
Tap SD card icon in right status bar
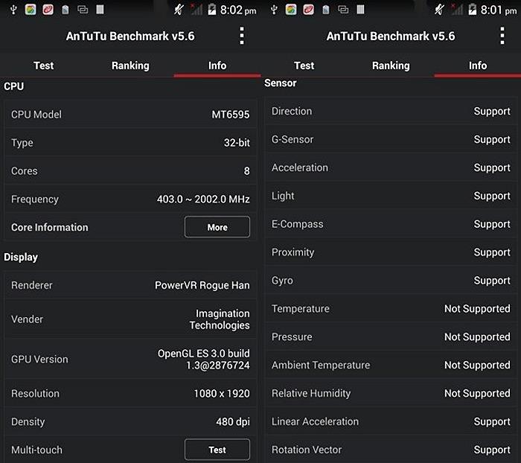(326, 10)
